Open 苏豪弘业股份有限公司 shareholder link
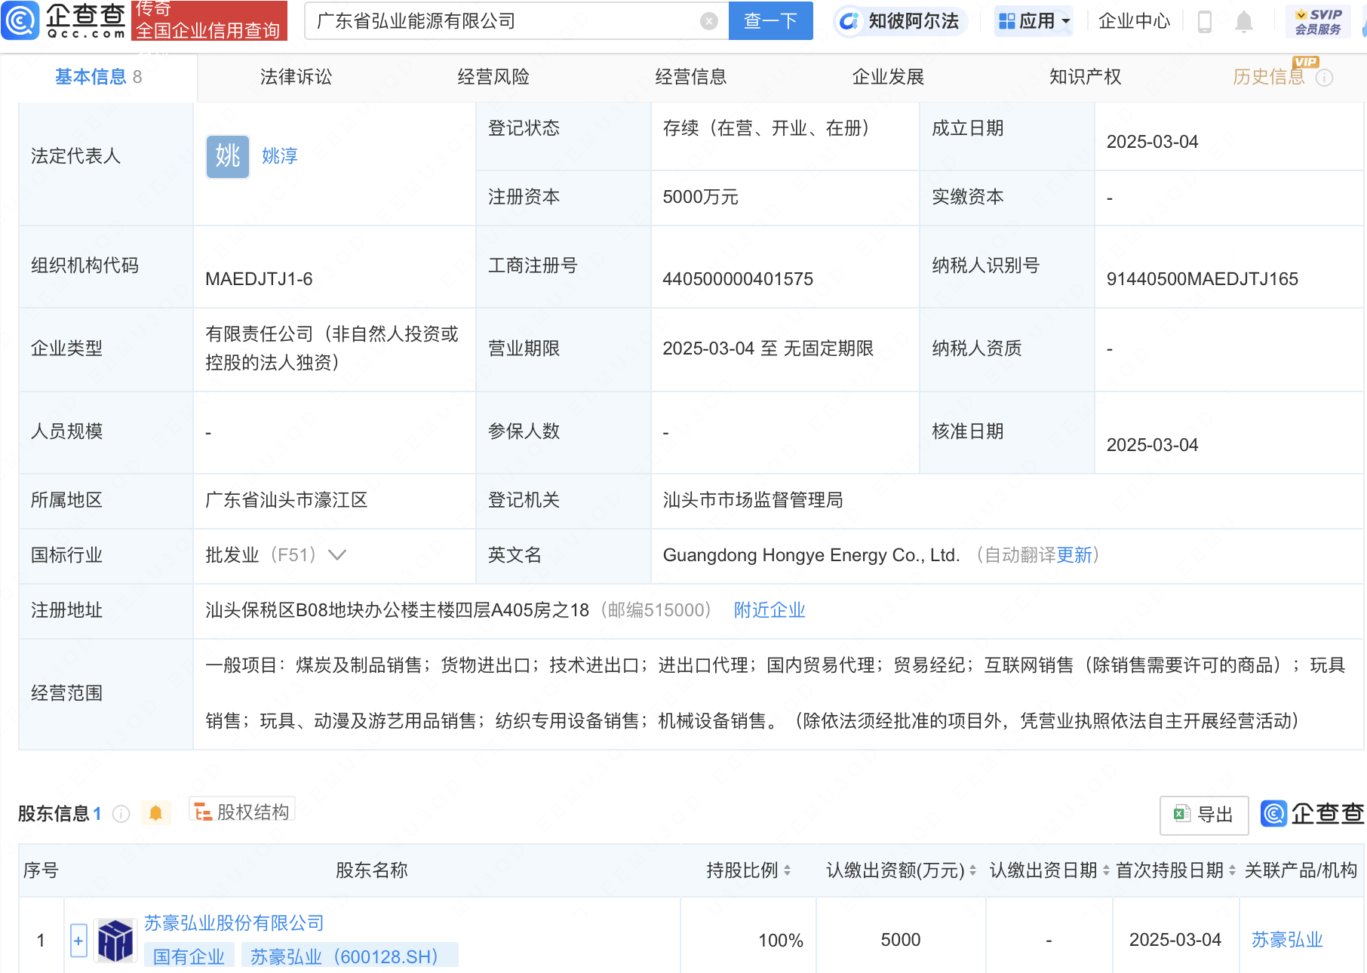 point(234,923)
